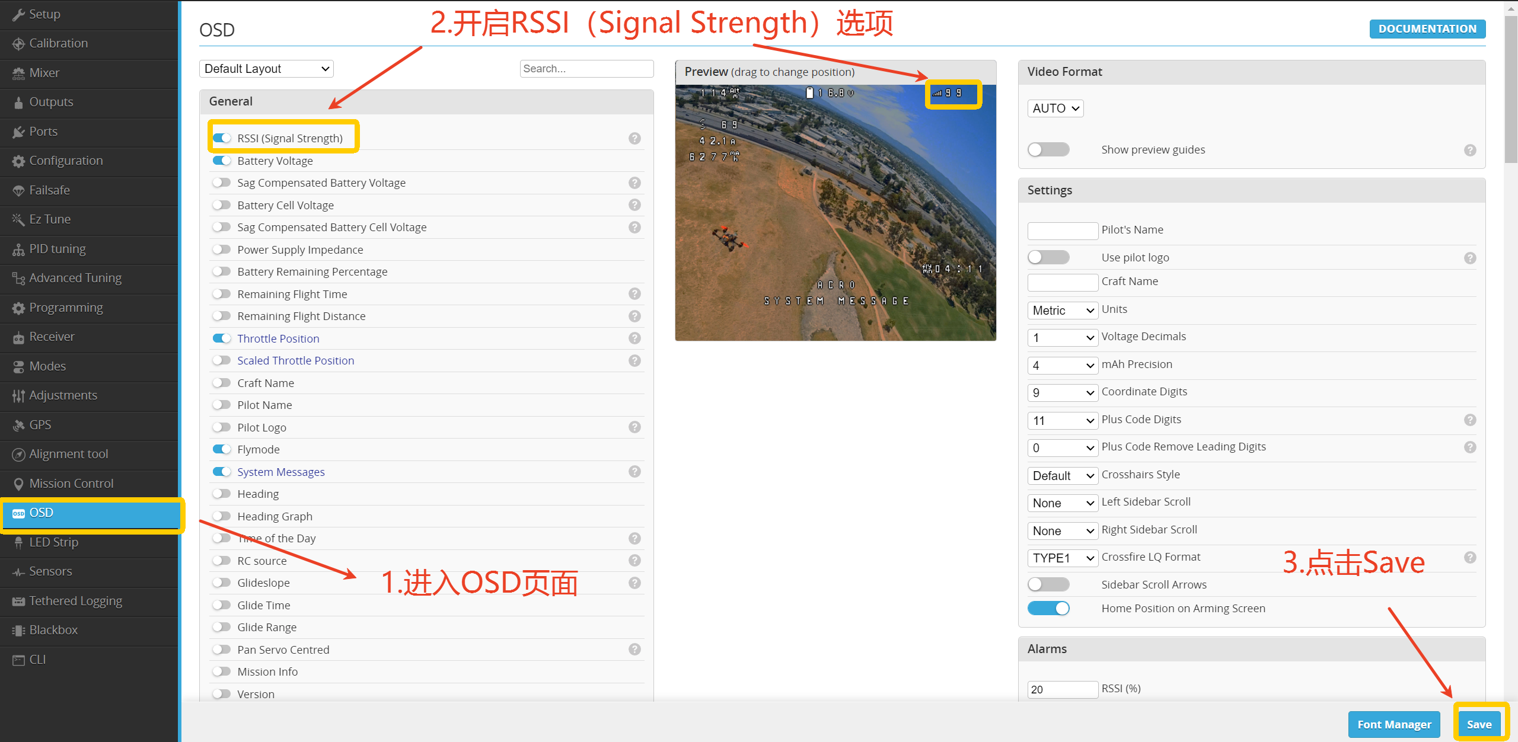Open the Left Sidebar Scroll dropdown
The width and height of the screenshot is (1518, 742).
coord(1063,503)
